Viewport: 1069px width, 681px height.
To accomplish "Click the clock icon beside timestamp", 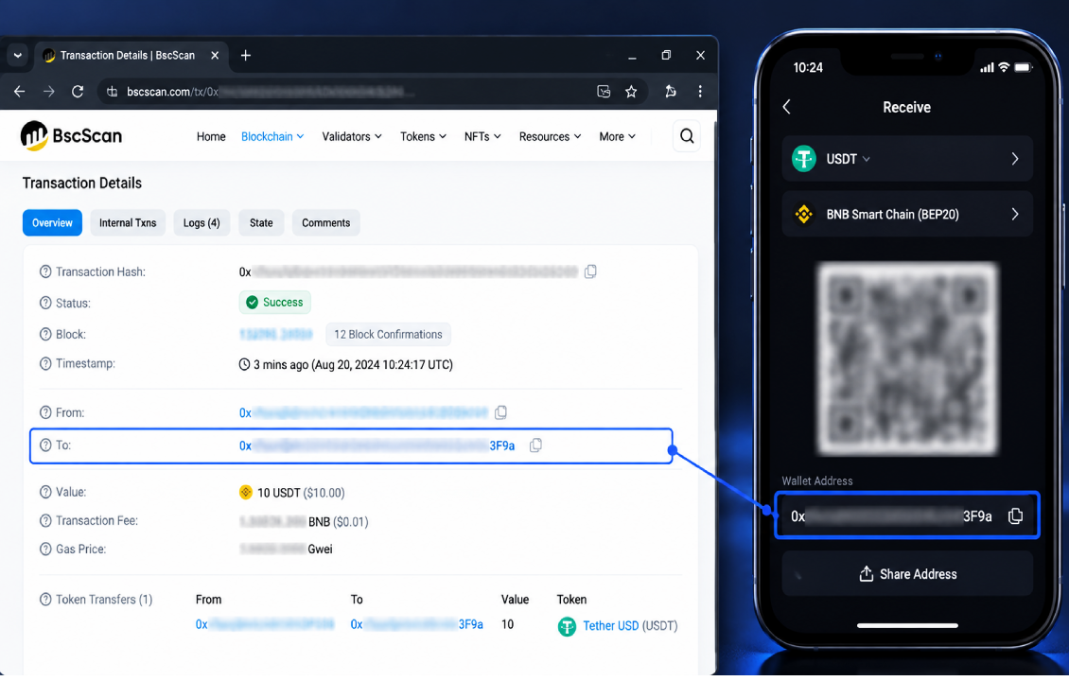I will coord(244,364).
